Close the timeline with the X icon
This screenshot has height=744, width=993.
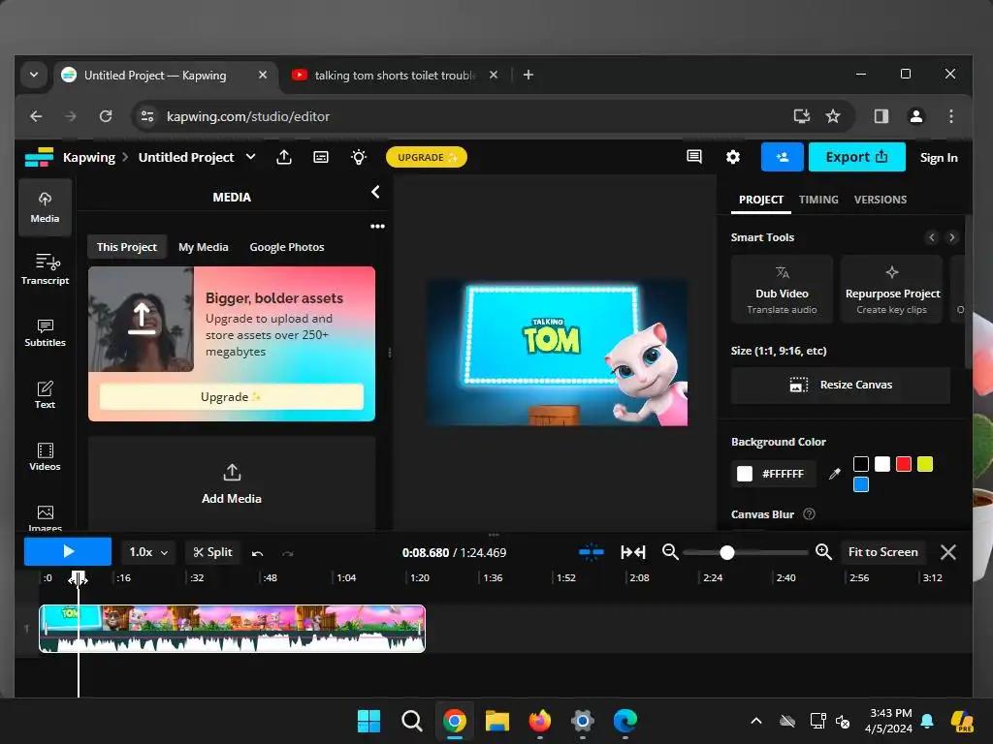(x=948, y=552)
